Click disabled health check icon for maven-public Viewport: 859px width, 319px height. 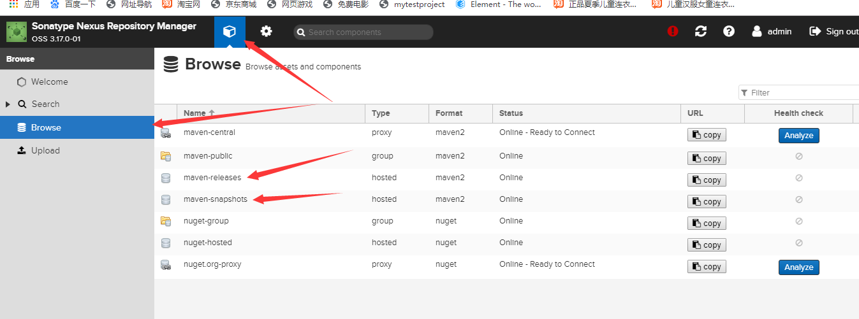coord(799,156)
